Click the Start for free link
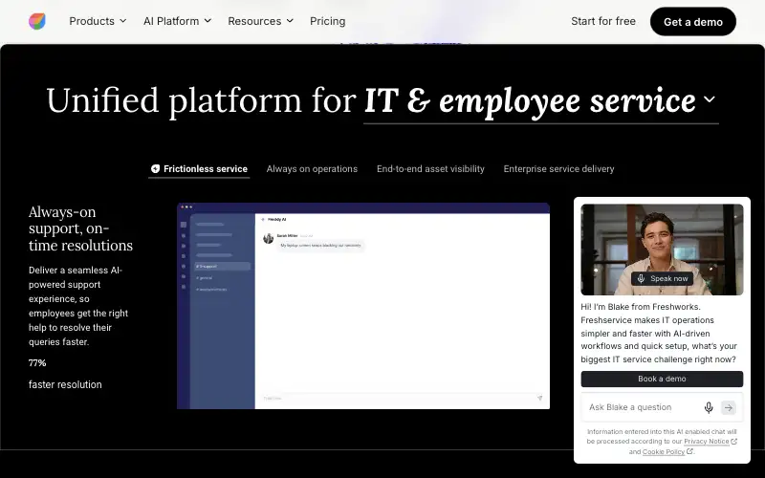The height and width of the screenshot is (478, 765). pyautogui.click(x=603, y=21)
